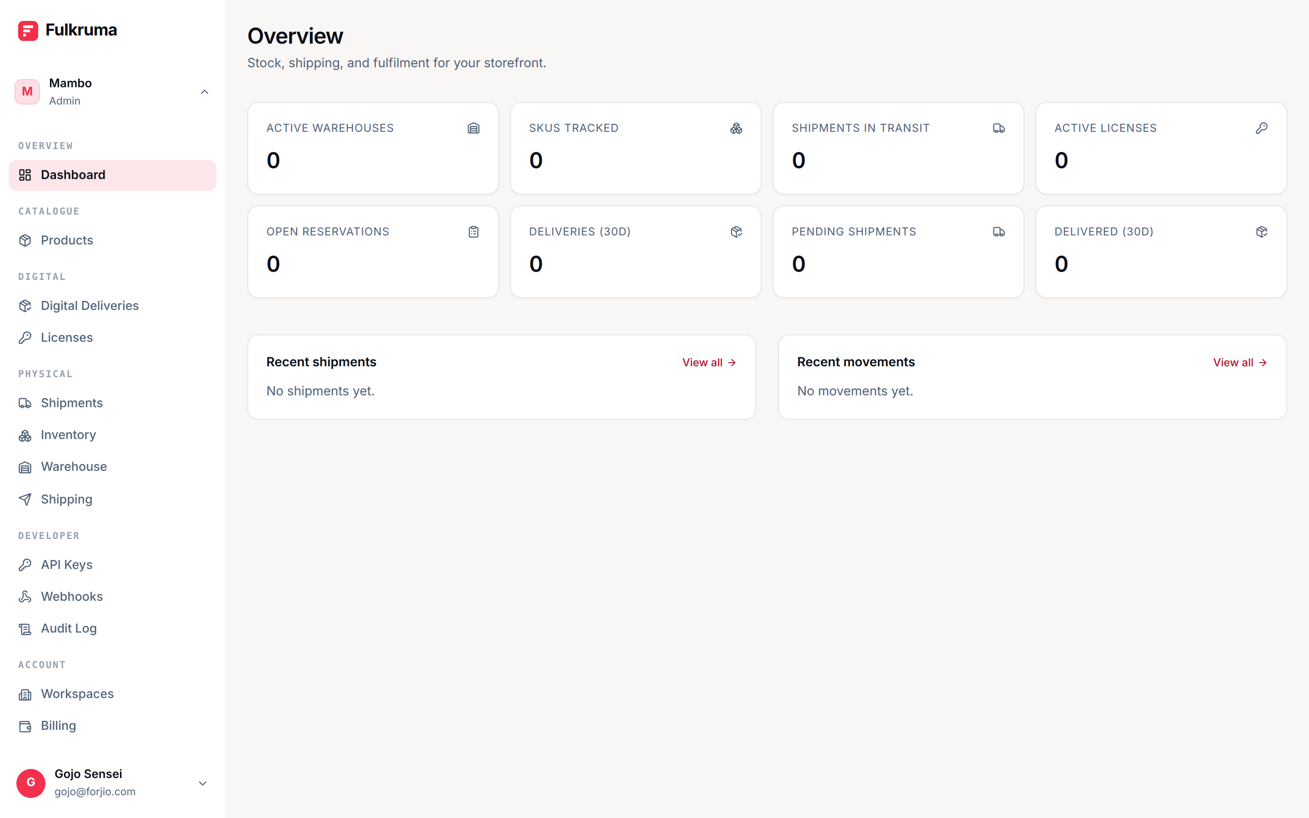Screen dimensions: 1309x818
Task: Open the Active Warehouses card warehouse icon
Action: [x=473, y=128]
